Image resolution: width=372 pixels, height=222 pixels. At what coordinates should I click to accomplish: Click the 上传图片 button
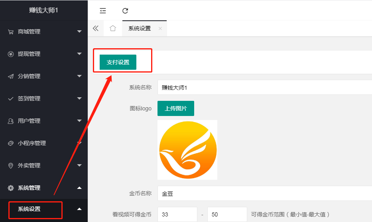(x=176, y=108)
